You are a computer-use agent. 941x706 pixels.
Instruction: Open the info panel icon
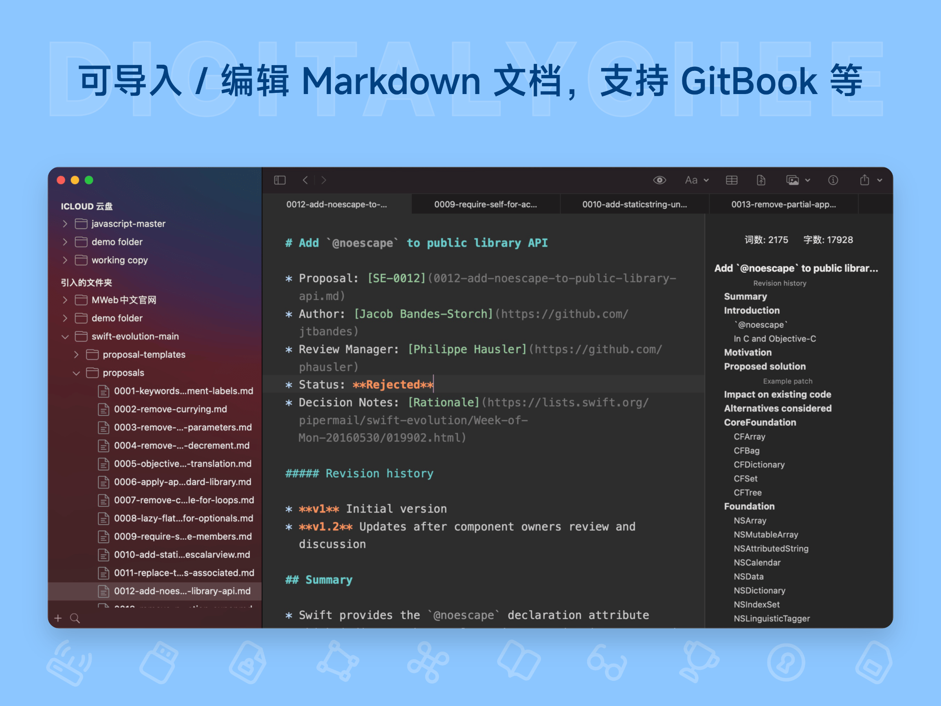click(834, 180)
